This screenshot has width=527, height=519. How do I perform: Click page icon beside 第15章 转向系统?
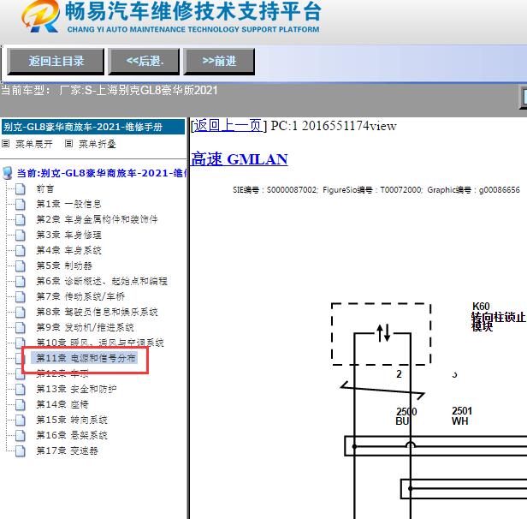(x=21, y=421)
